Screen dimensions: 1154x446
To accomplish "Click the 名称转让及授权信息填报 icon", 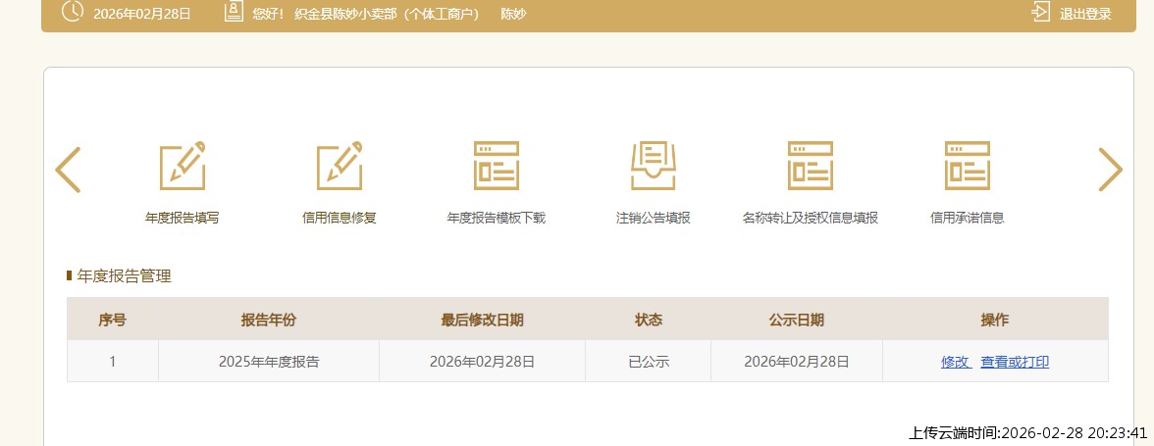I will (811, 166).
